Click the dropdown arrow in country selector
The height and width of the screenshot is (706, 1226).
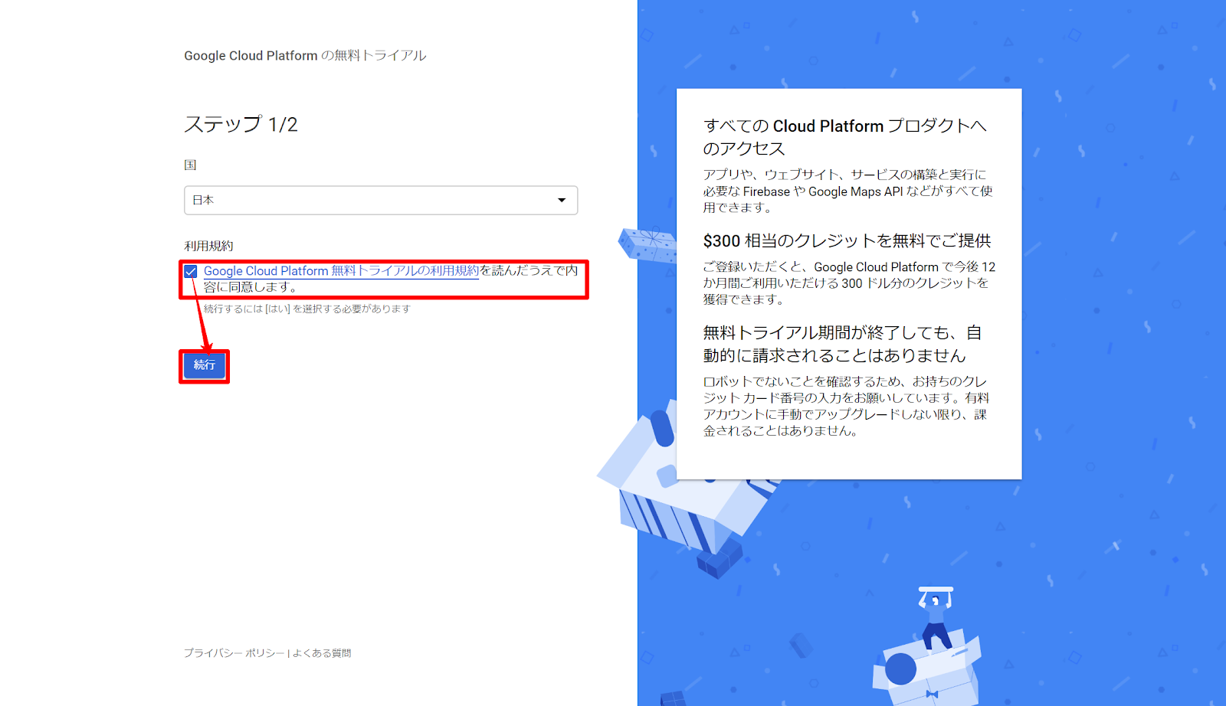(x=562, y=200)
